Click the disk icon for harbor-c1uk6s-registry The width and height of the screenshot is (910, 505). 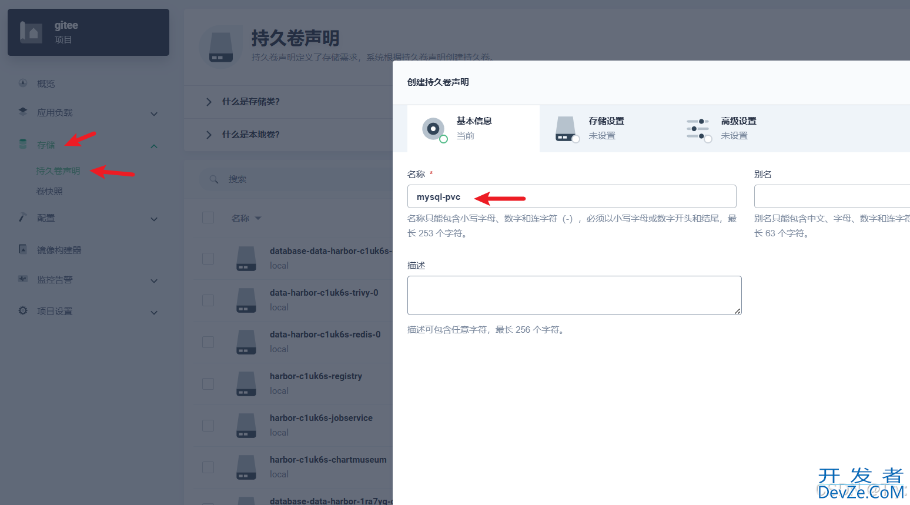click(x=246, y=383)
